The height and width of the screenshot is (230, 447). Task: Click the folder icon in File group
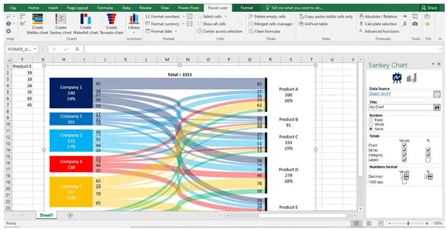[427, 24]
